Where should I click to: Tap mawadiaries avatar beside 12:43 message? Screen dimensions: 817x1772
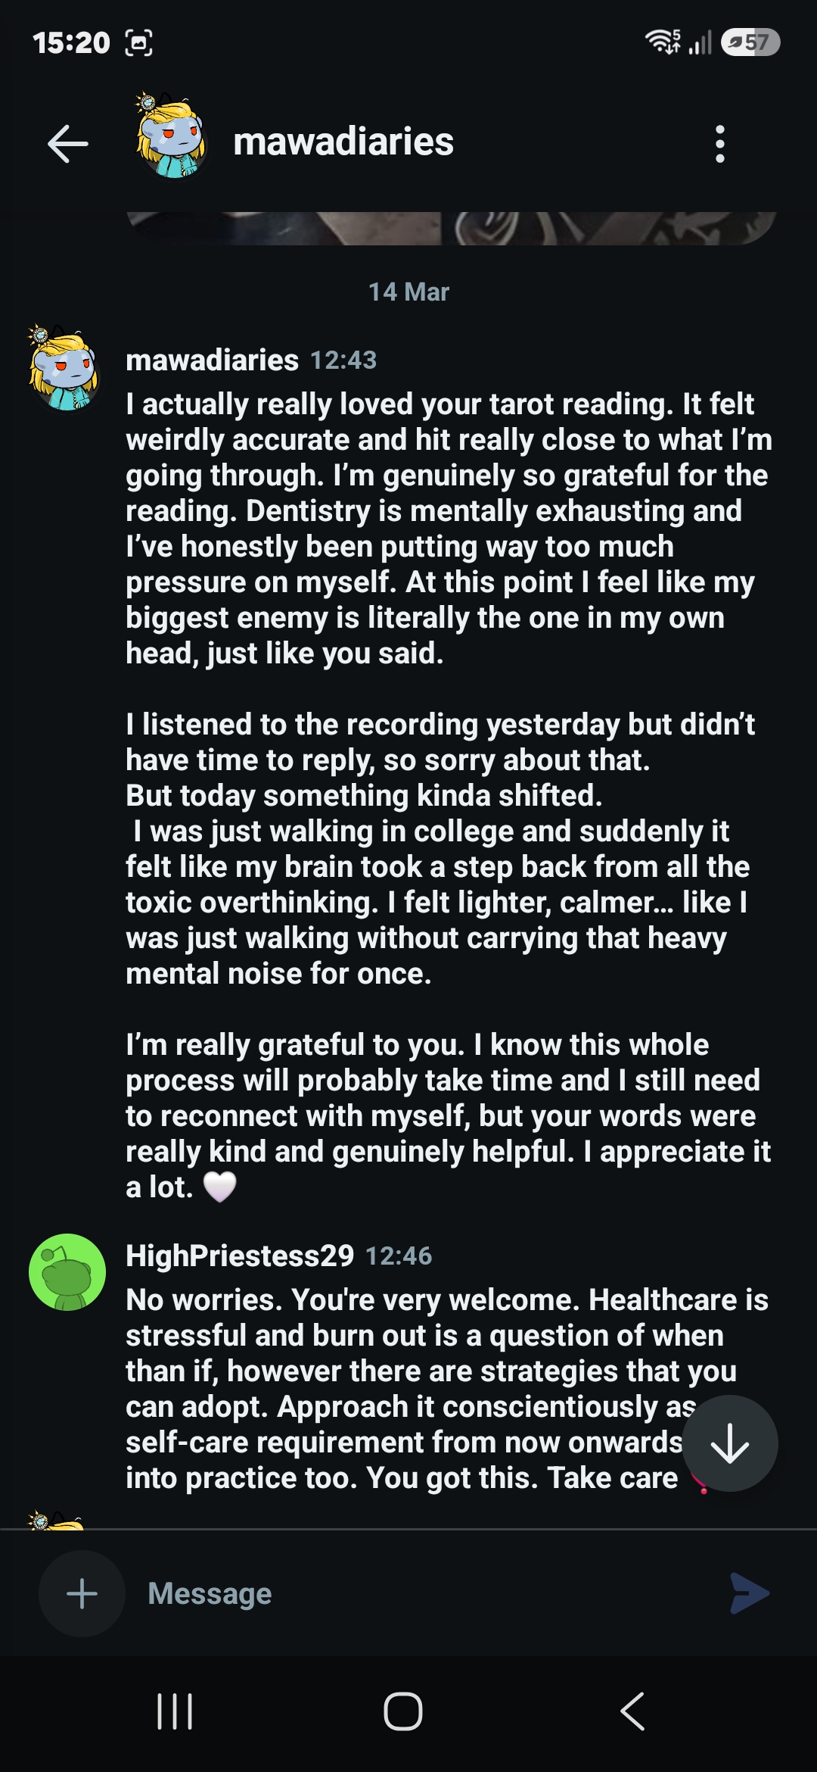[64, 369]
